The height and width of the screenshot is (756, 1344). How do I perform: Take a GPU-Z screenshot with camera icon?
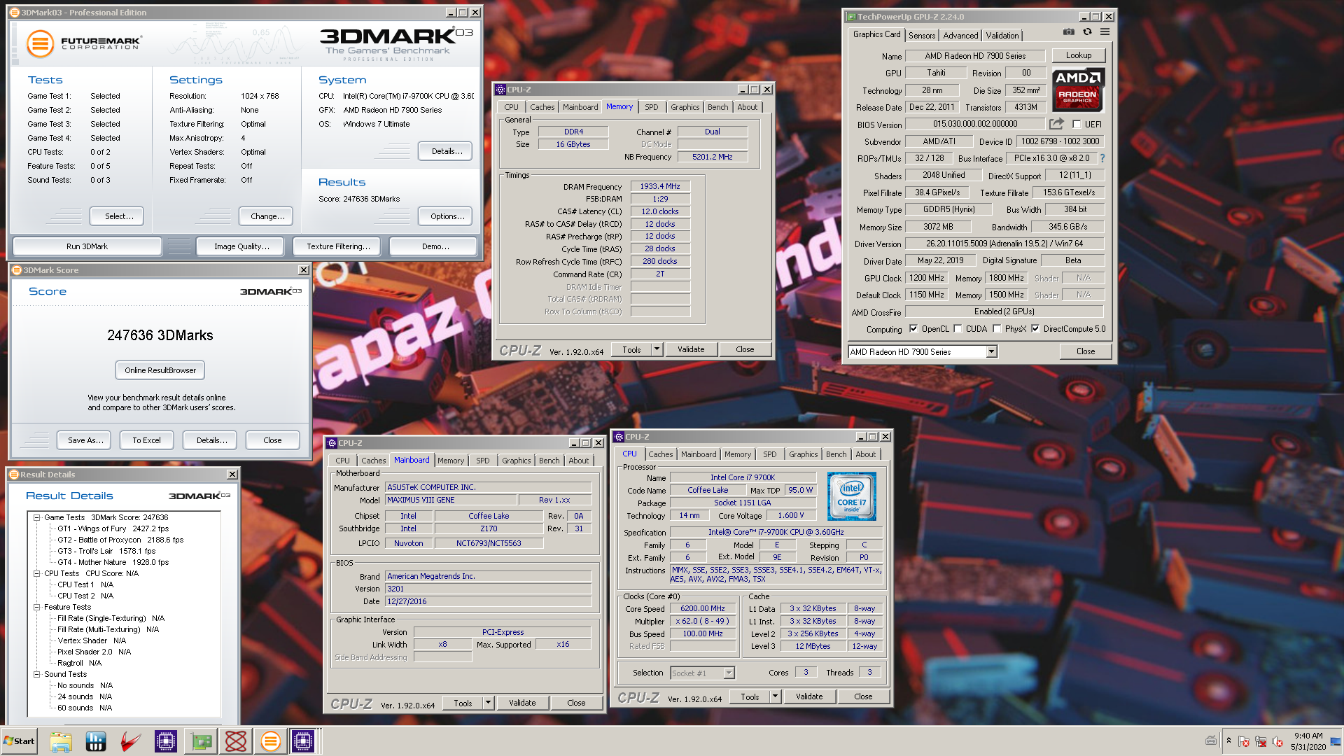1068,32
